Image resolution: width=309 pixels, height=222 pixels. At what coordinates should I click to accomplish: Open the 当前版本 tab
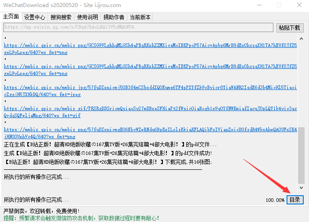pos(140,17)
